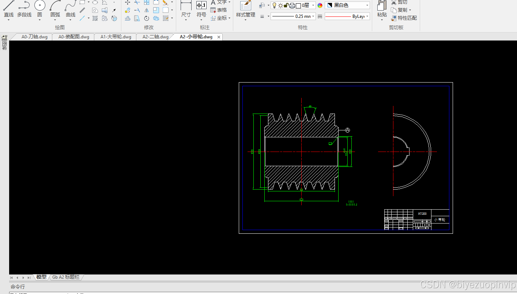This screenshot has width=517, height=294.
Task: Expand the 坐标 coordinate dropdown
Action: (229, 18)
